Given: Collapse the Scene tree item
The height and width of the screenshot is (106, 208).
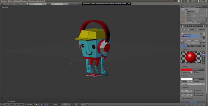Looking at the screenshot, I should tap(181, 9).
